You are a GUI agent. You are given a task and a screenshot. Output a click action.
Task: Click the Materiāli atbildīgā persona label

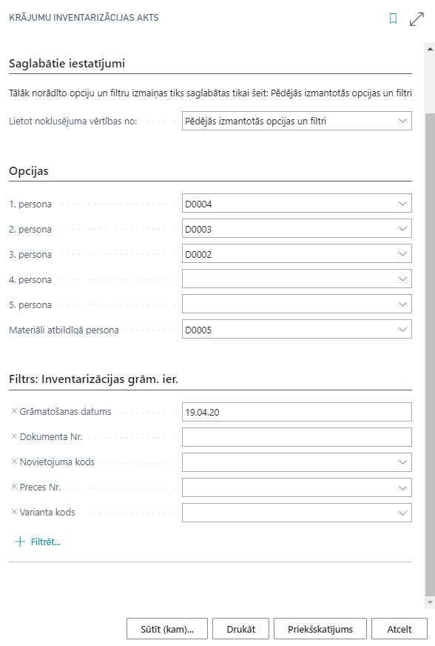64,330
